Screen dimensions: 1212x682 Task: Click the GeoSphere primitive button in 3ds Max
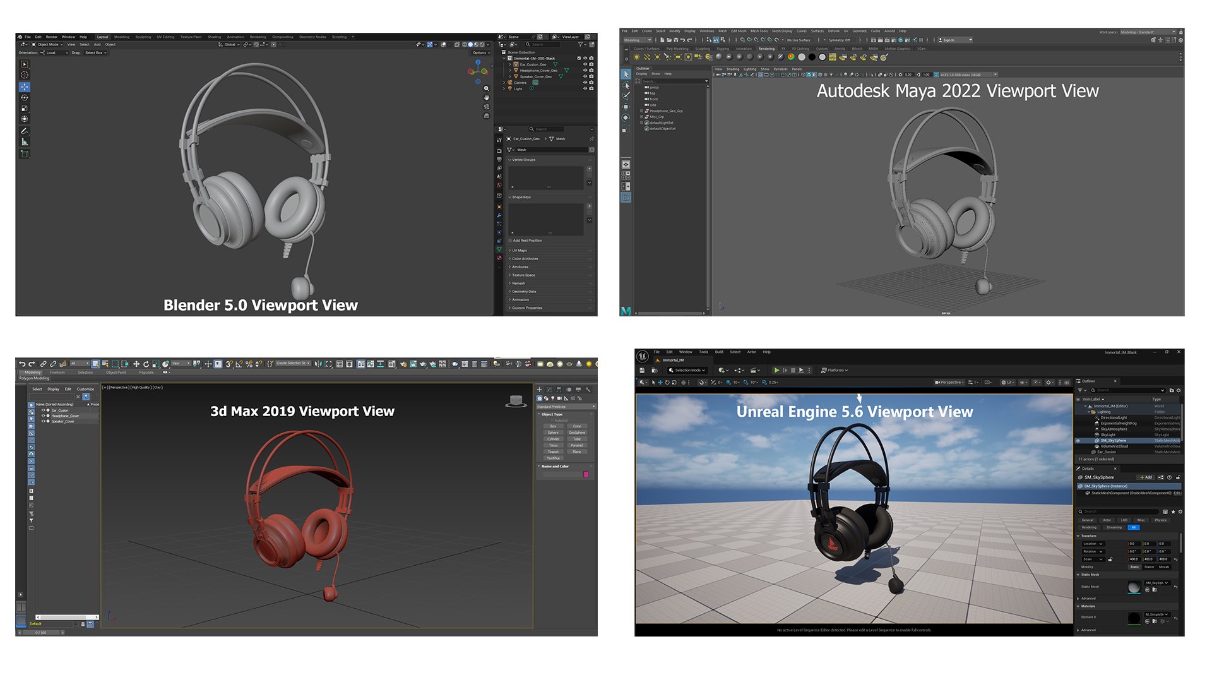click(x=577, y=433)
